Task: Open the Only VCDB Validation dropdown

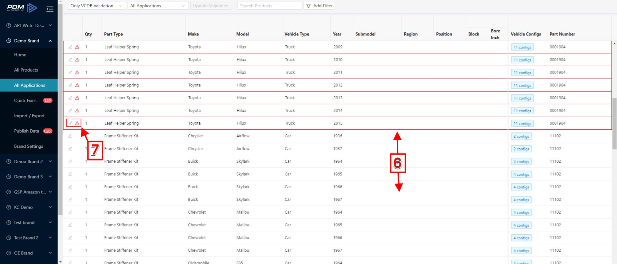Action: (97, 6)
